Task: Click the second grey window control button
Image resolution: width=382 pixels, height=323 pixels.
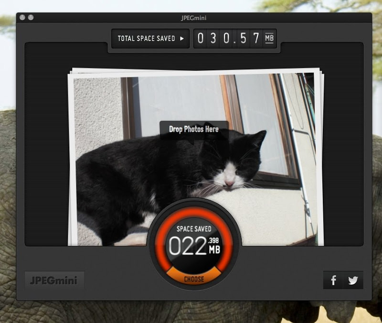Action: [x=31, y=17]
